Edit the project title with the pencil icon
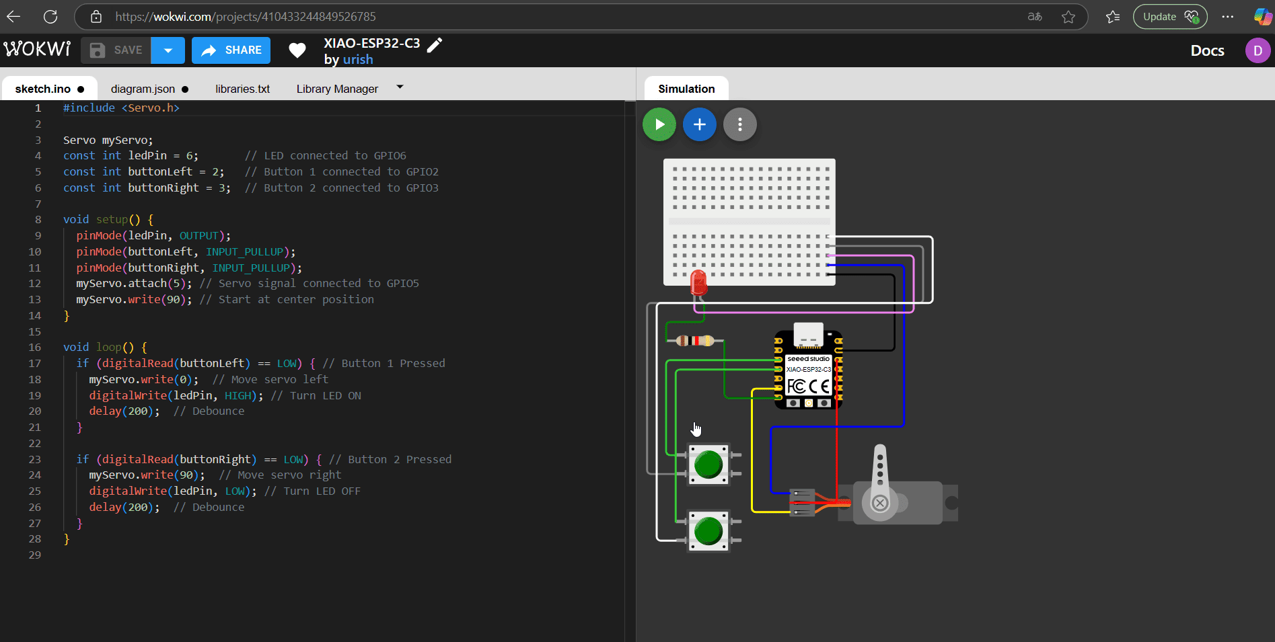 435,44
